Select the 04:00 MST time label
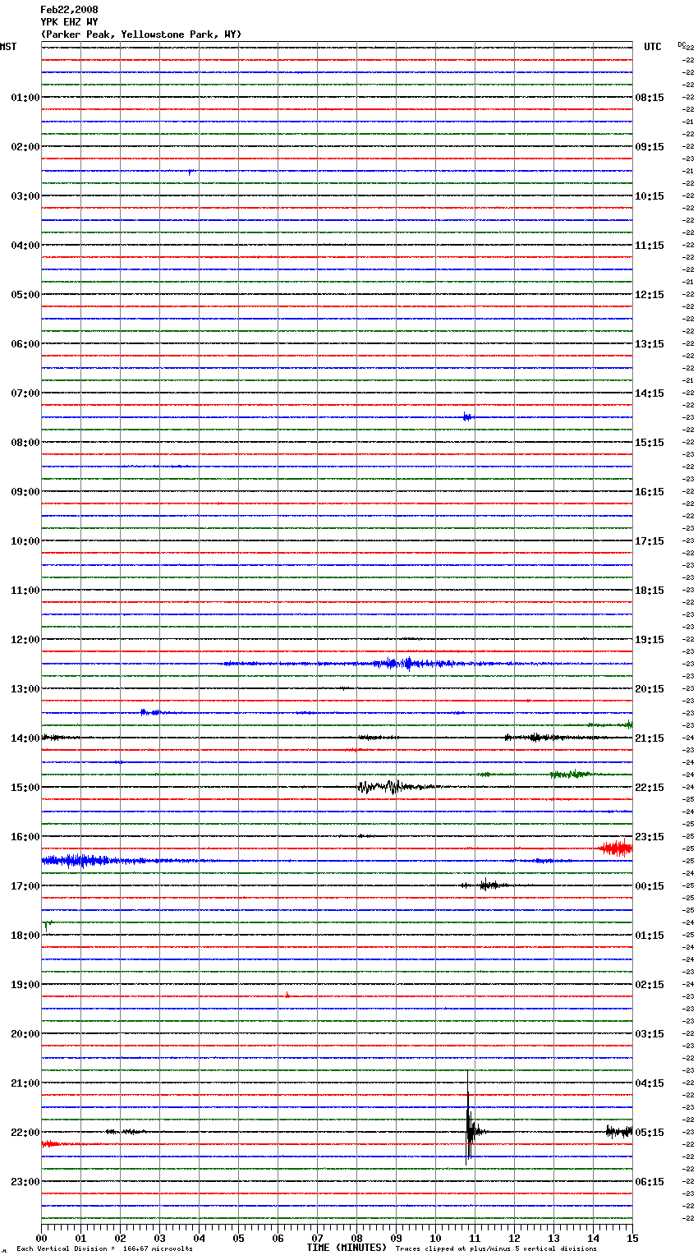The height and width of the screenshot is (1260, 698). (x=25, y=246)
